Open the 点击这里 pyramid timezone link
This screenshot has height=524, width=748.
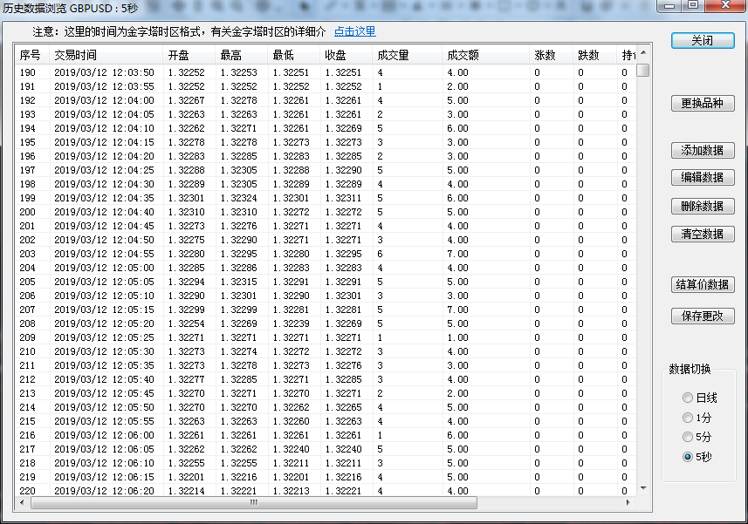coord(354,31)
